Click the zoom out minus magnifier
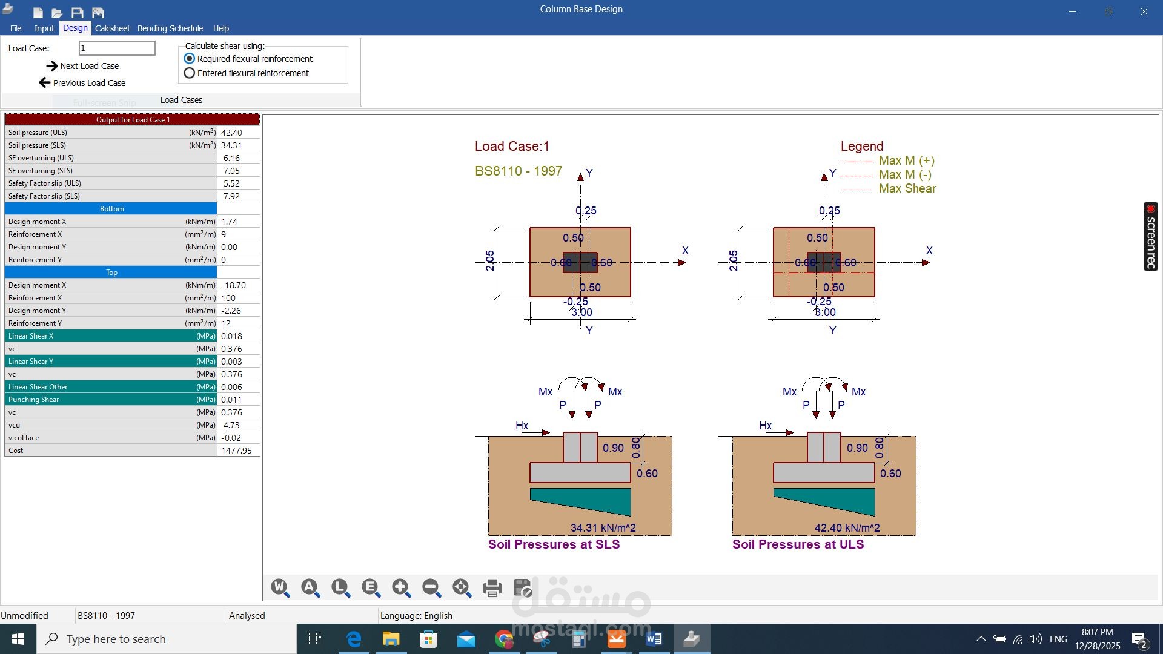This screenshot has height=654, width=1163. (x=431, y=587)
